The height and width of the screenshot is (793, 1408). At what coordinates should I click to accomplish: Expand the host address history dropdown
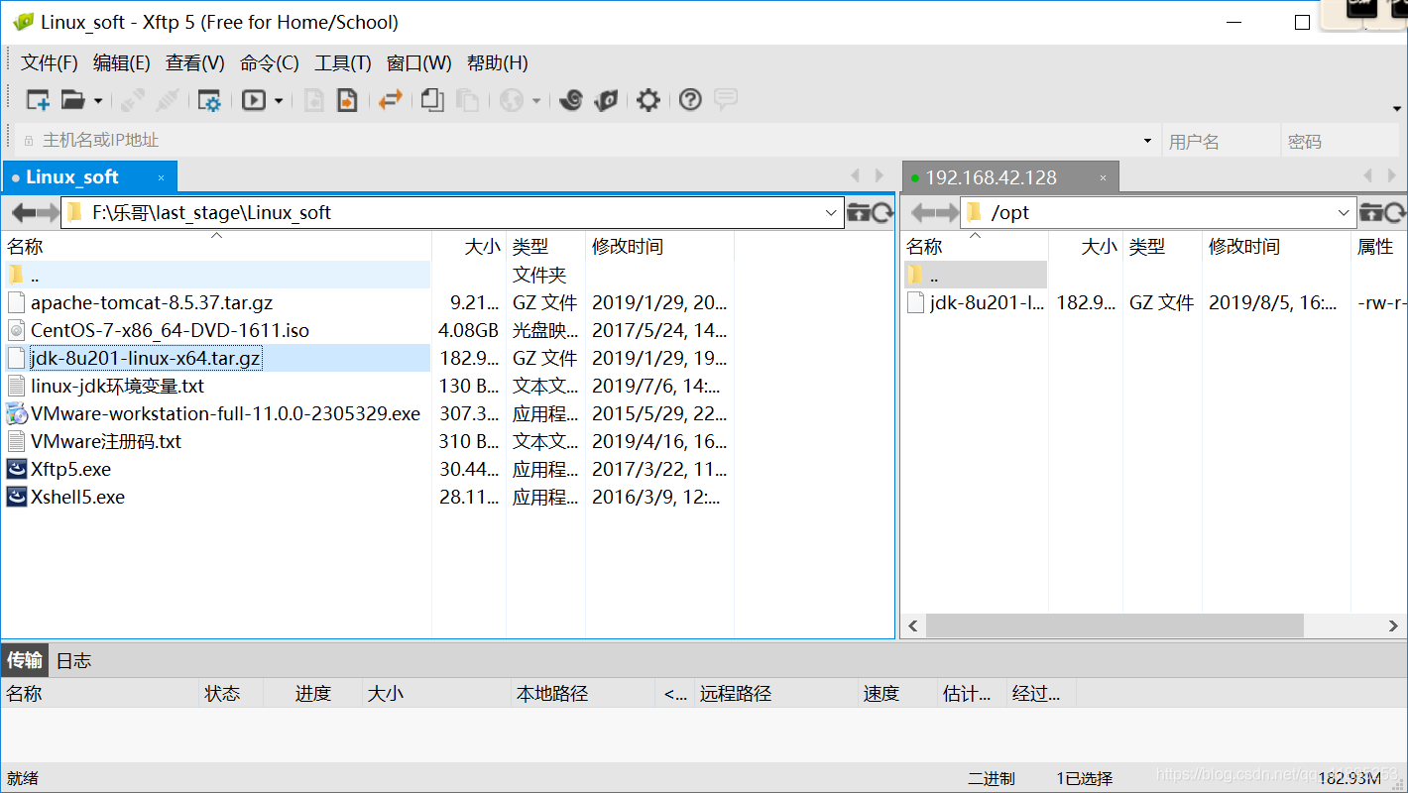click(1148, 141)
